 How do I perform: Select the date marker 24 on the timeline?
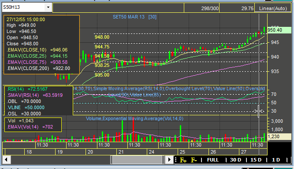(152, 152)
